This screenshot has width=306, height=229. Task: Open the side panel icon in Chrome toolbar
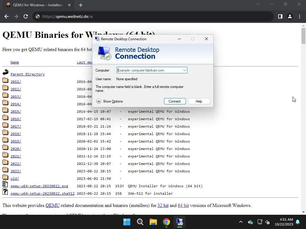coord(280,17)
